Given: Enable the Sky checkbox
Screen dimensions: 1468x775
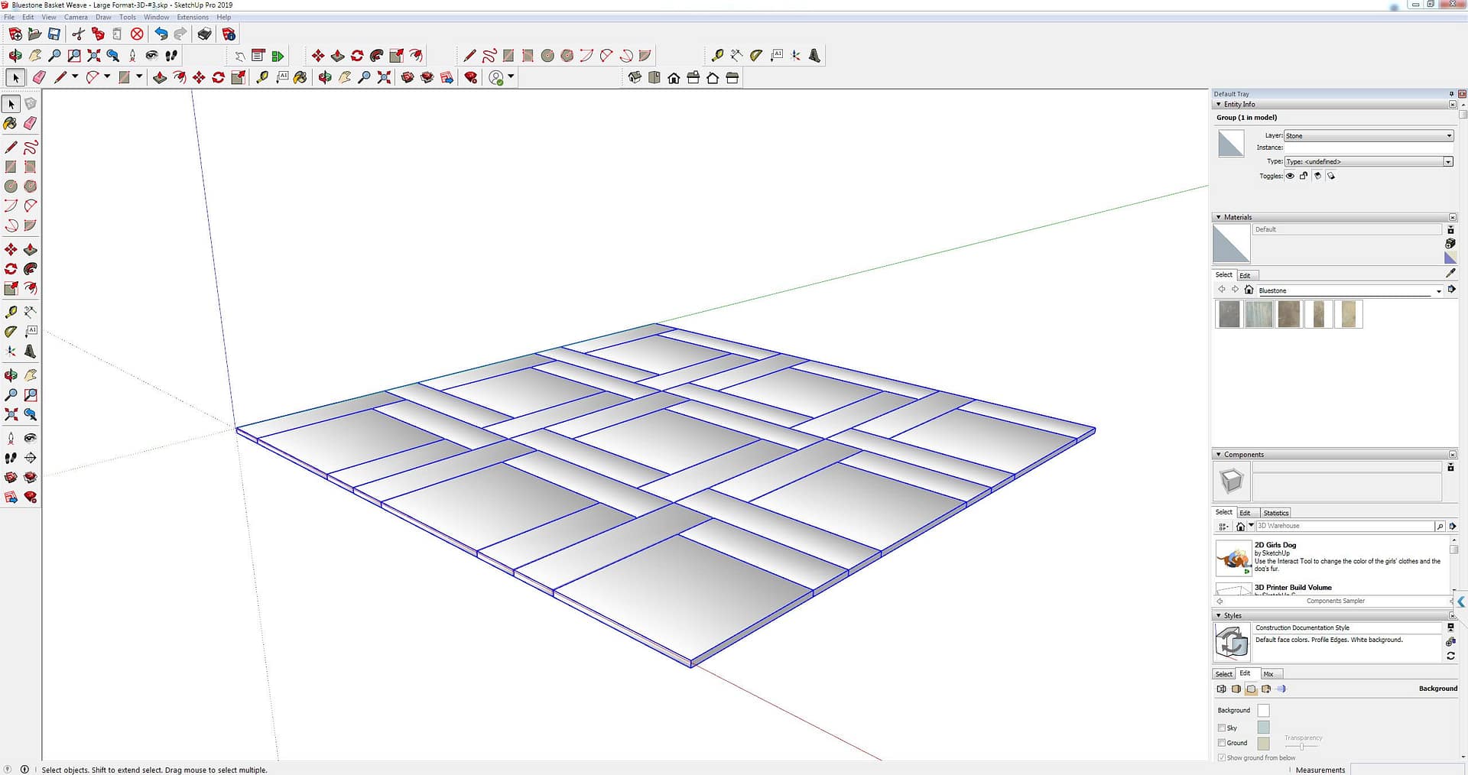Looking at the screenshot, I should click(1222, 728).
